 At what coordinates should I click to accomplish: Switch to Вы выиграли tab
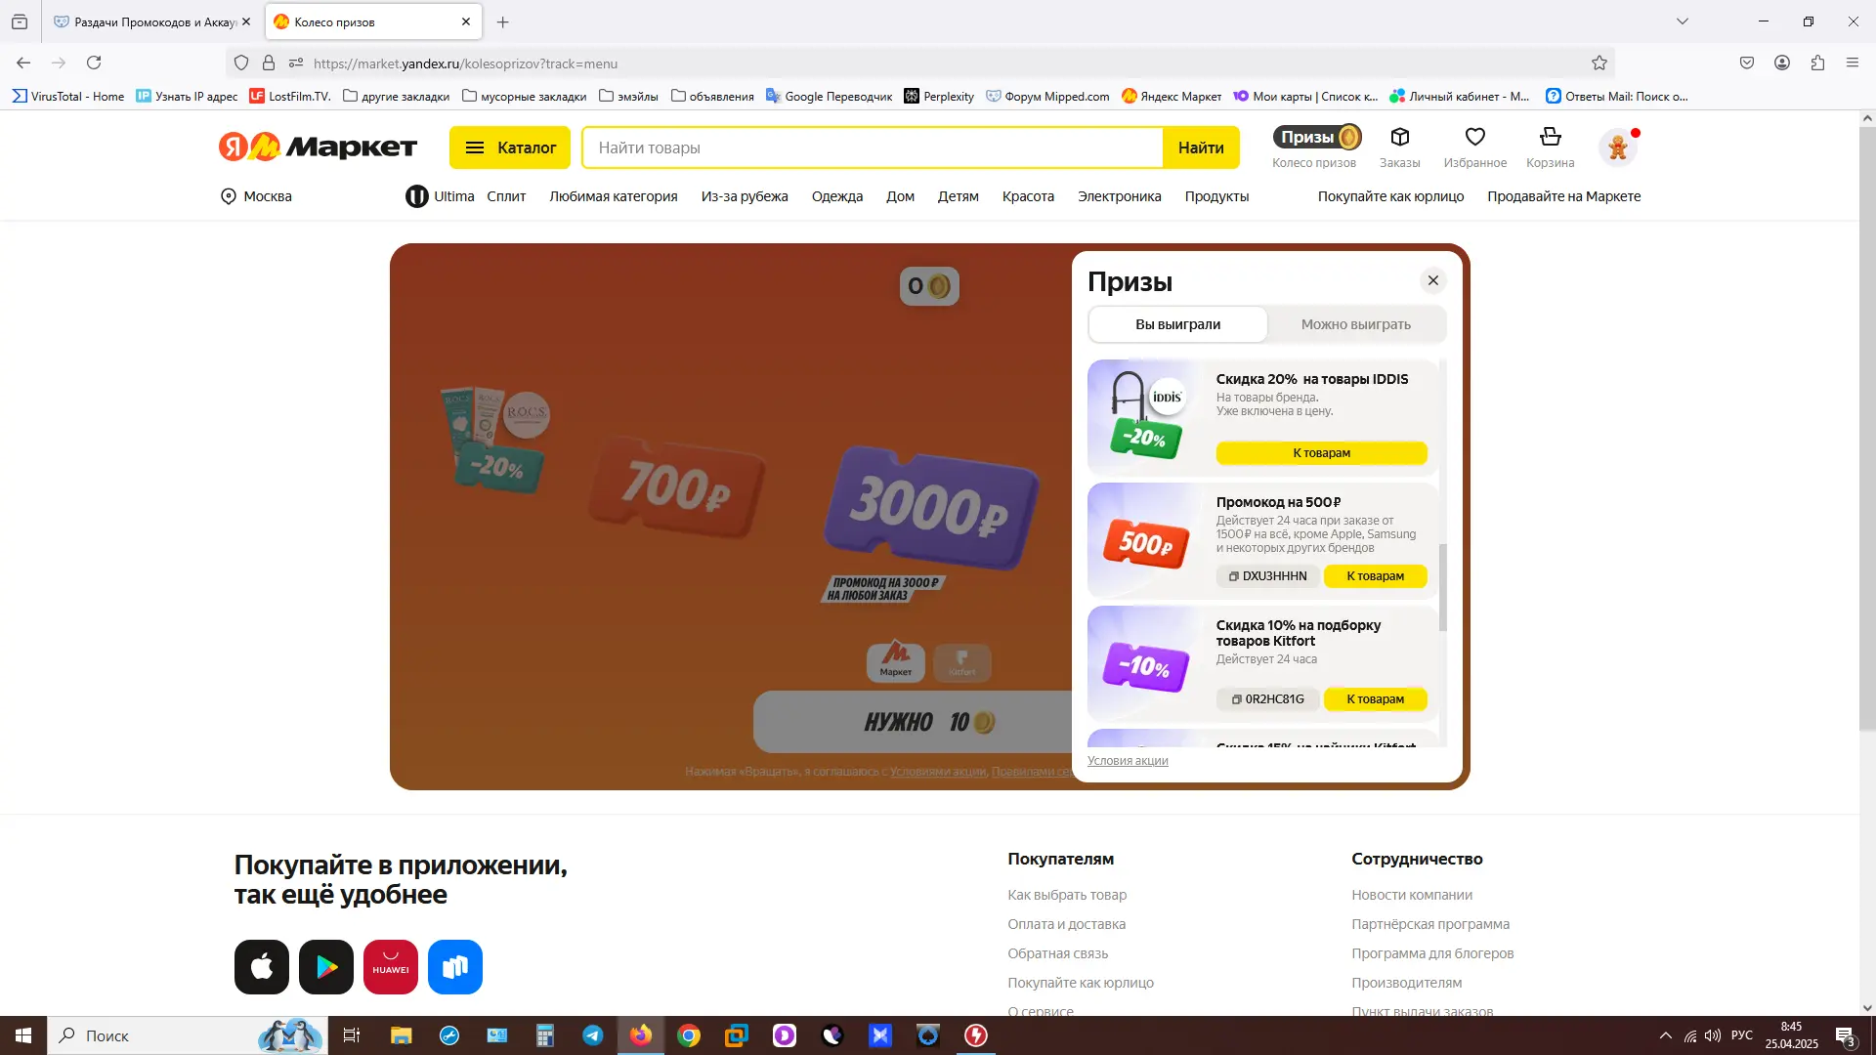[1178, 324]
